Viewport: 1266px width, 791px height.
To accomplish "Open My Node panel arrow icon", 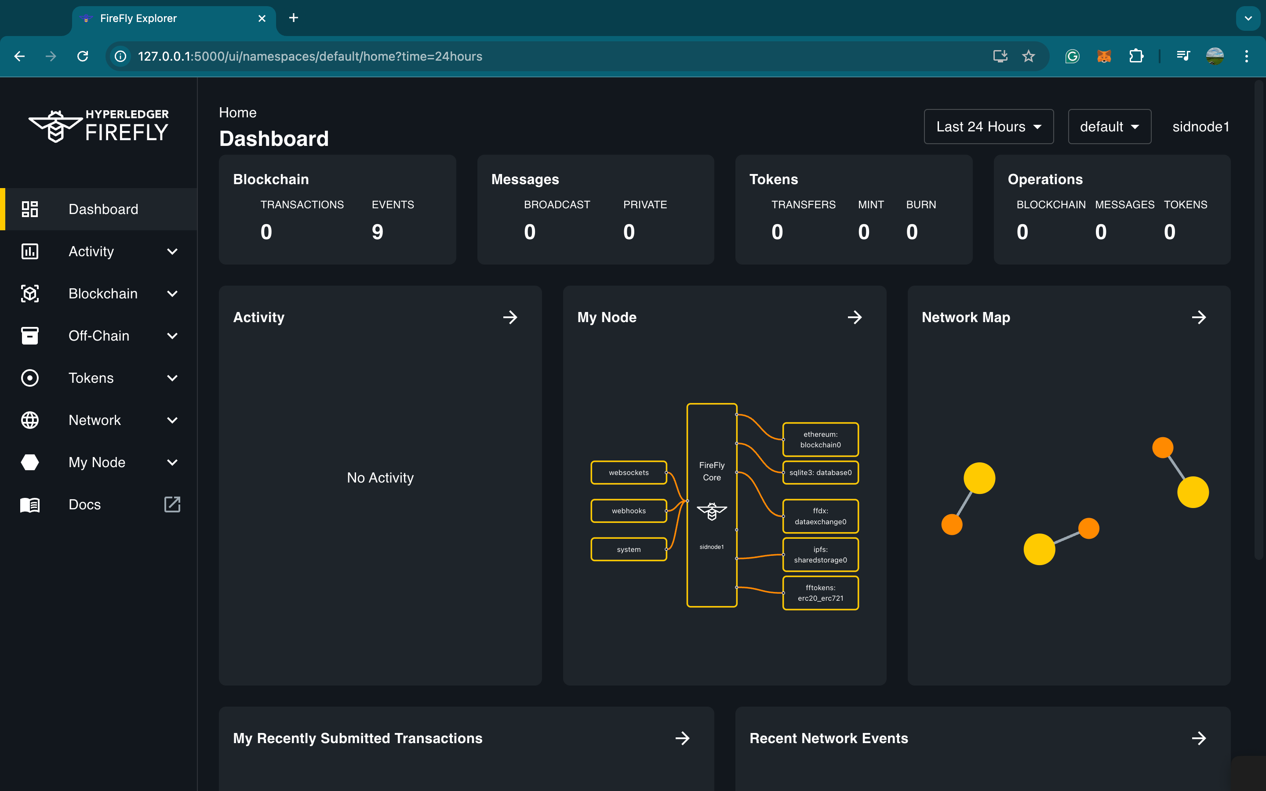I will (x=854, y=317).
